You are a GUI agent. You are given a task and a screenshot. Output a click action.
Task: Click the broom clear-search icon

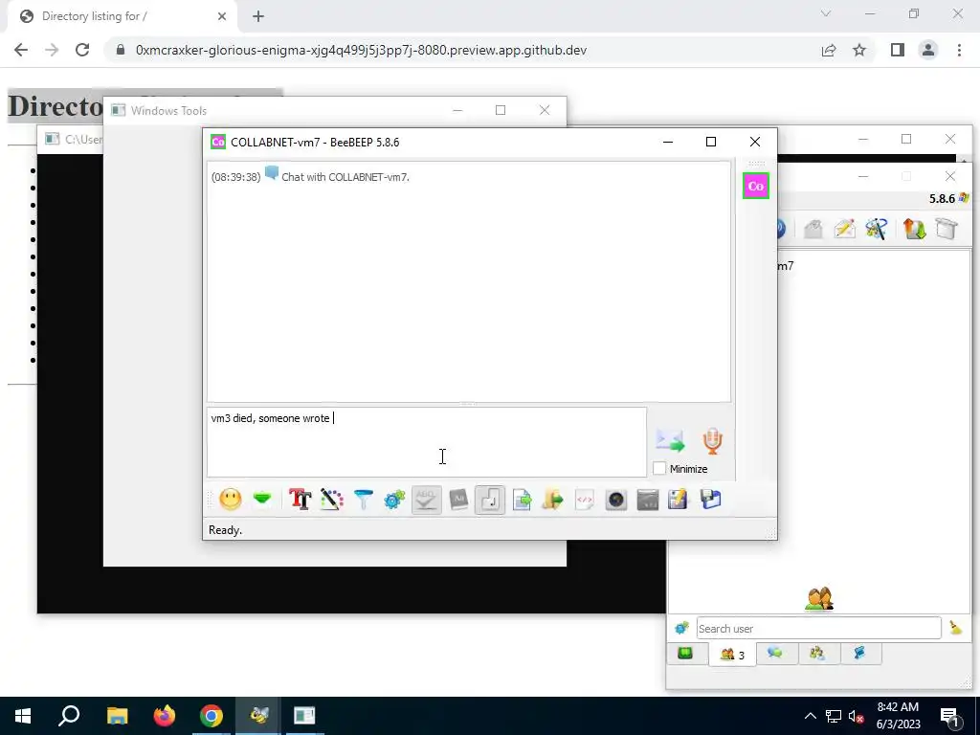click(956, 628)
